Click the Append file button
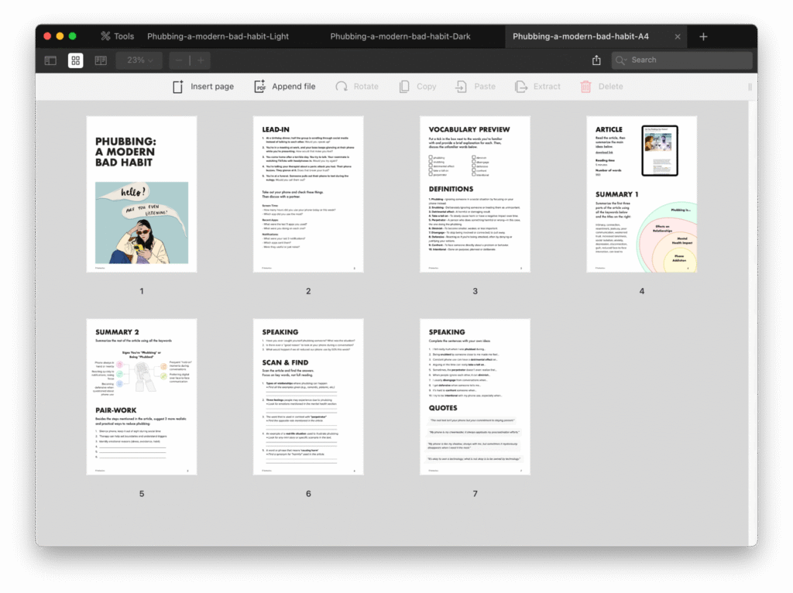The height and width of the screenshot is (593, 793). (x=284, y=87)
